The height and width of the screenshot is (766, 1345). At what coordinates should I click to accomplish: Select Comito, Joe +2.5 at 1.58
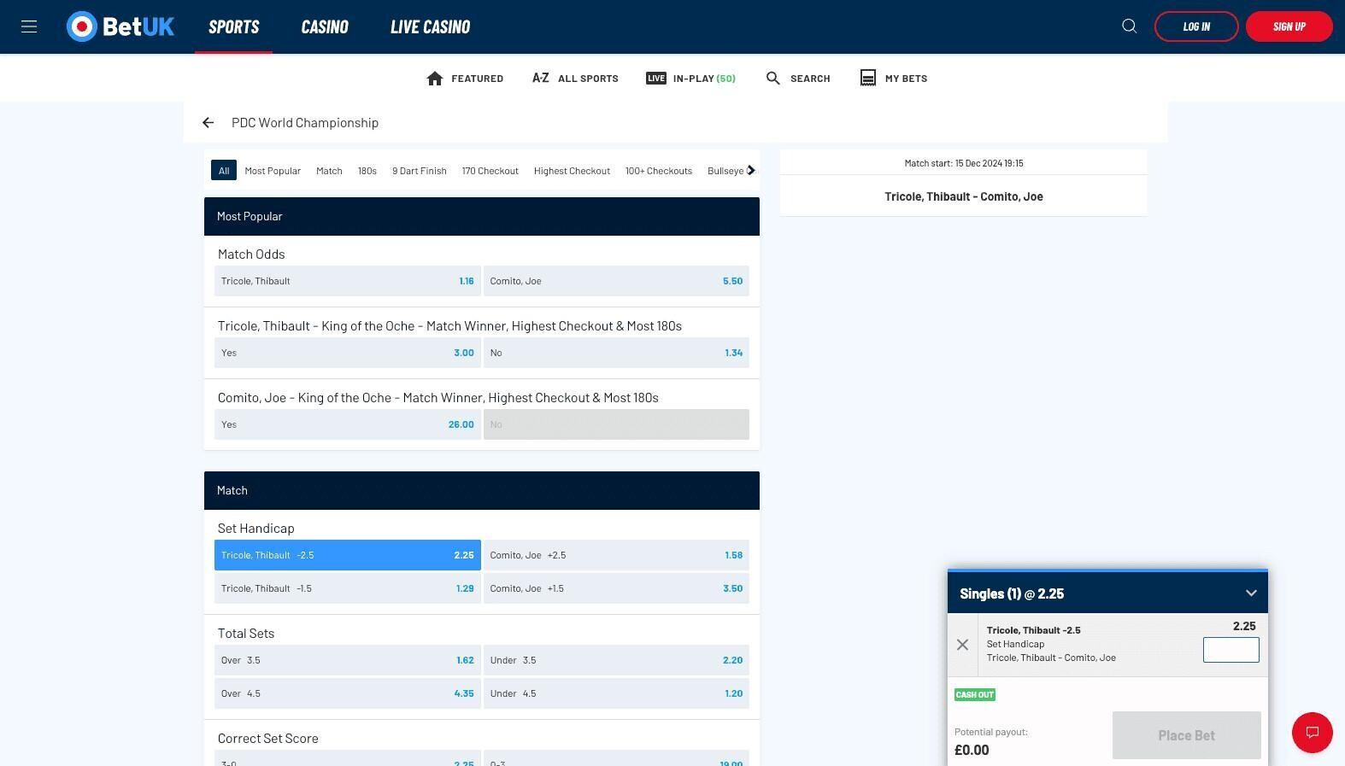click(x=616, y=555)
